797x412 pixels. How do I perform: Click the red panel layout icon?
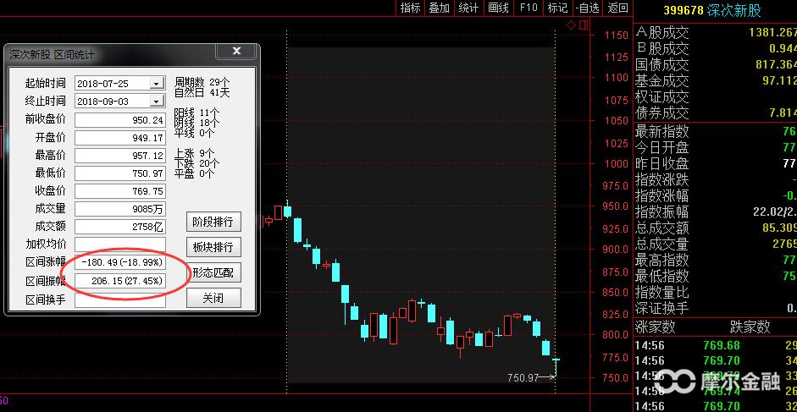click(584, 25)
